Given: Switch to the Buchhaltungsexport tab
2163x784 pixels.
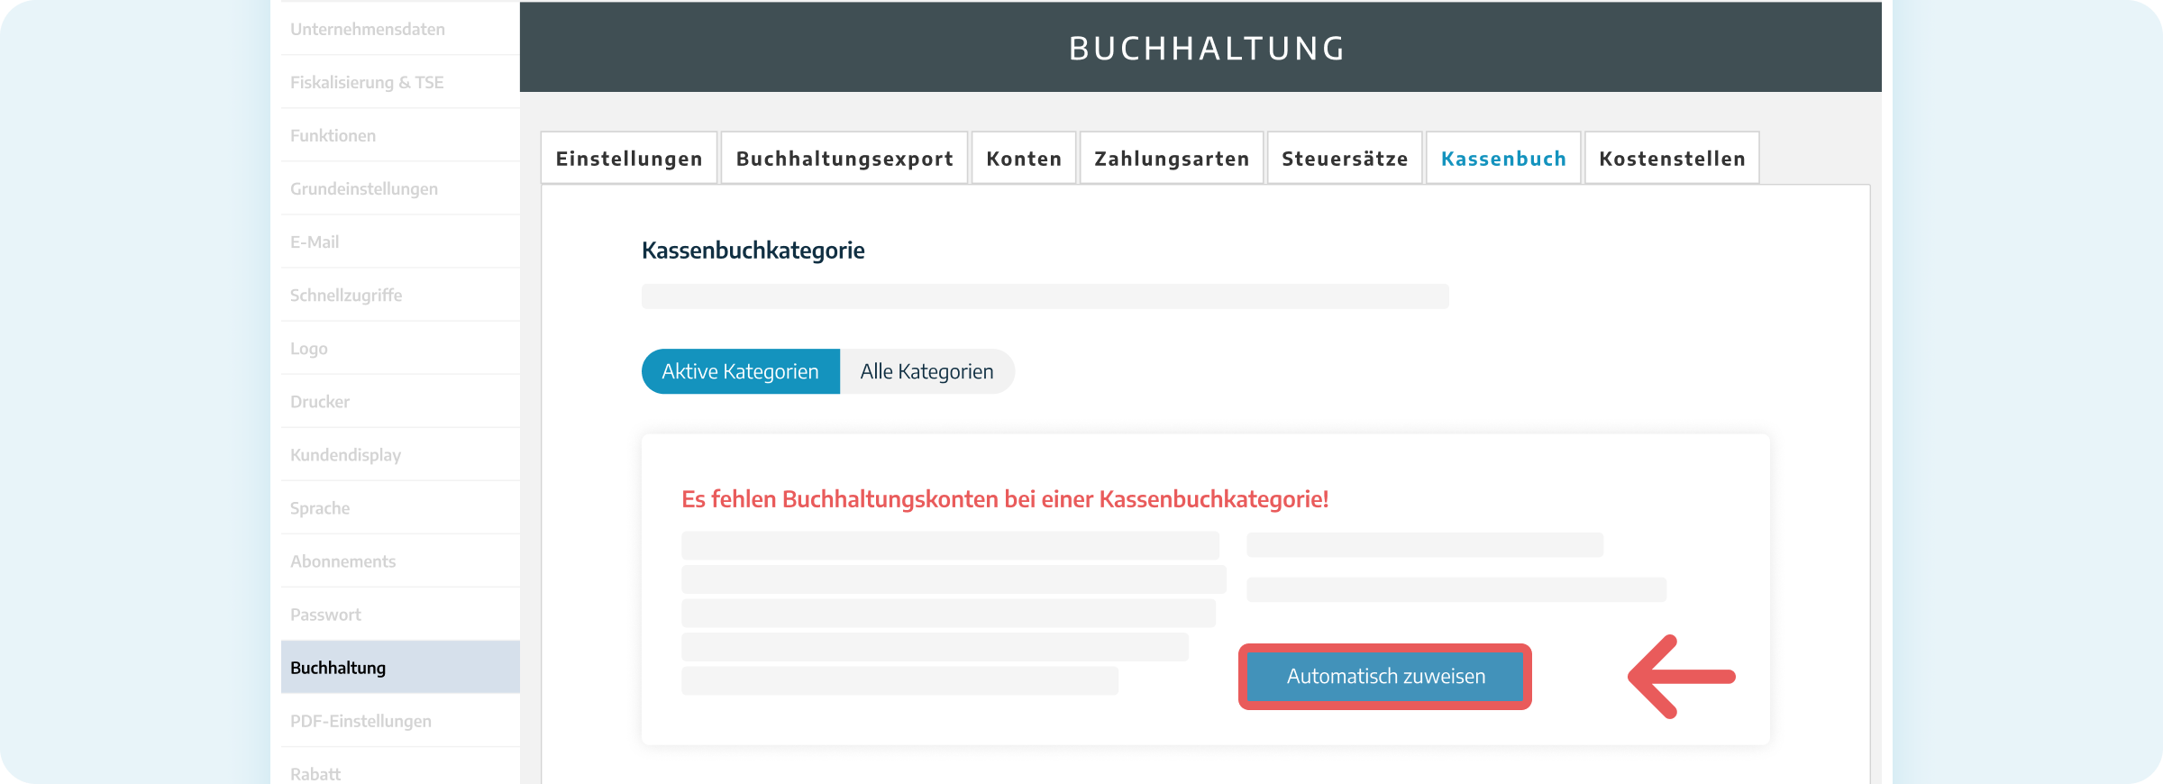Looking at the screenshot, I should (x=844, y=159).
